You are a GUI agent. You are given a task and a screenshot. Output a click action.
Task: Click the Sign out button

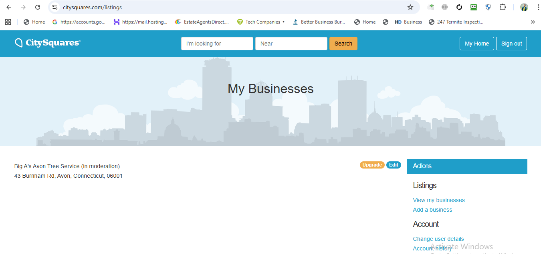pyautogui.click(x=511, y=44)
